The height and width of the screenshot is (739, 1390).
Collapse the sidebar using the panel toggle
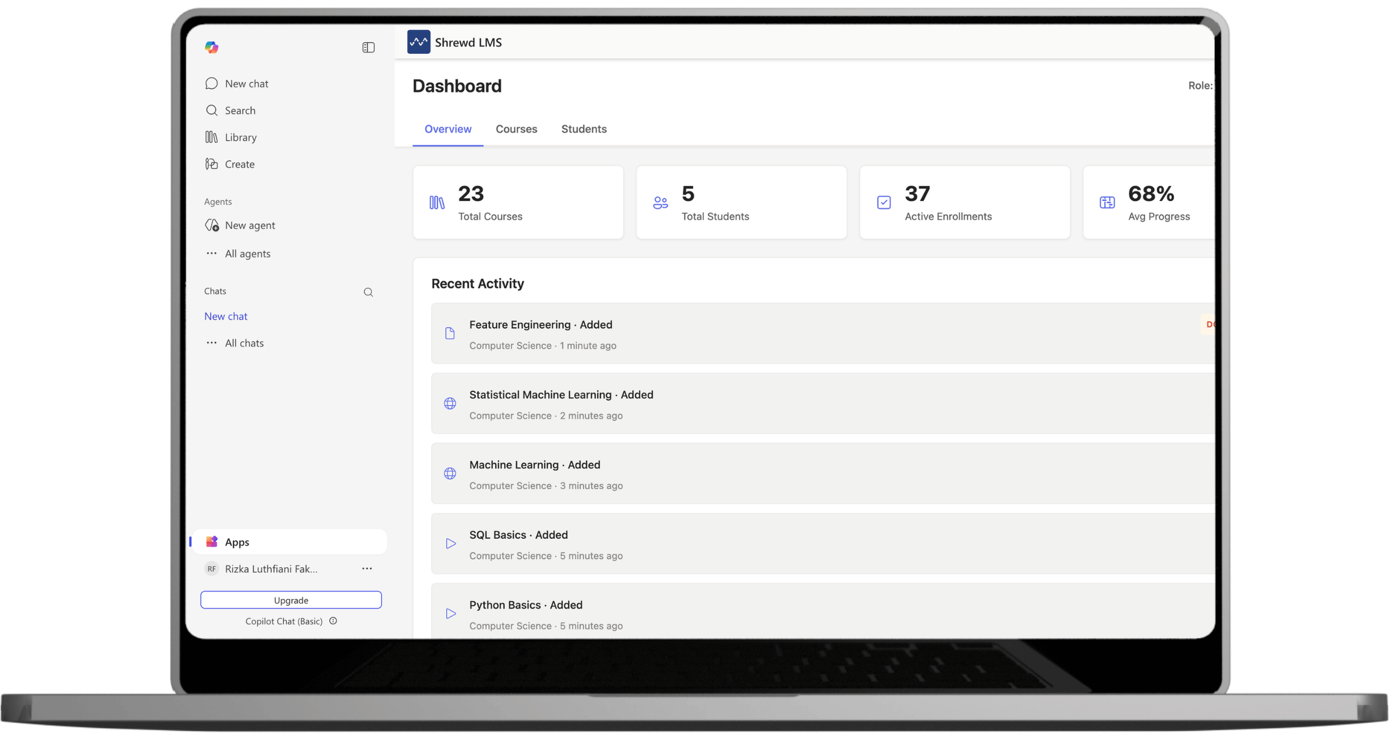pyautogui.click(x=368, y=47)
